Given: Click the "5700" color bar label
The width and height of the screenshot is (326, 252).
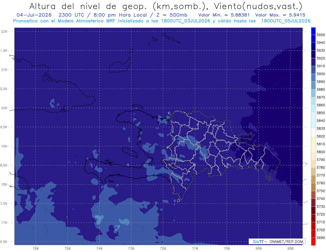Looking at the screenshot, I should pos(321,230).
